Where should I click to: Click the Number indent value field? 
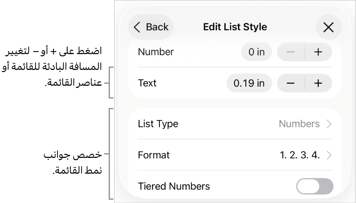click(x=256, y=52)
